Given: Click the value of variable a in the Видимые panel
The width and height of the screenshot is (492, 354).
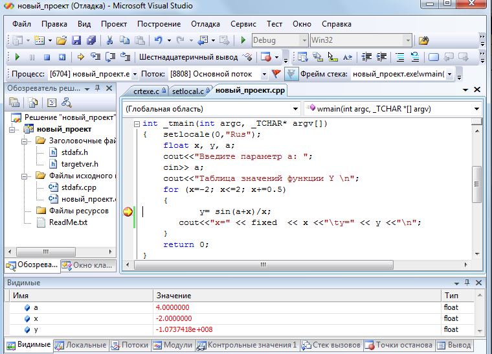Looking at the screenshot, I should (173, 307).
